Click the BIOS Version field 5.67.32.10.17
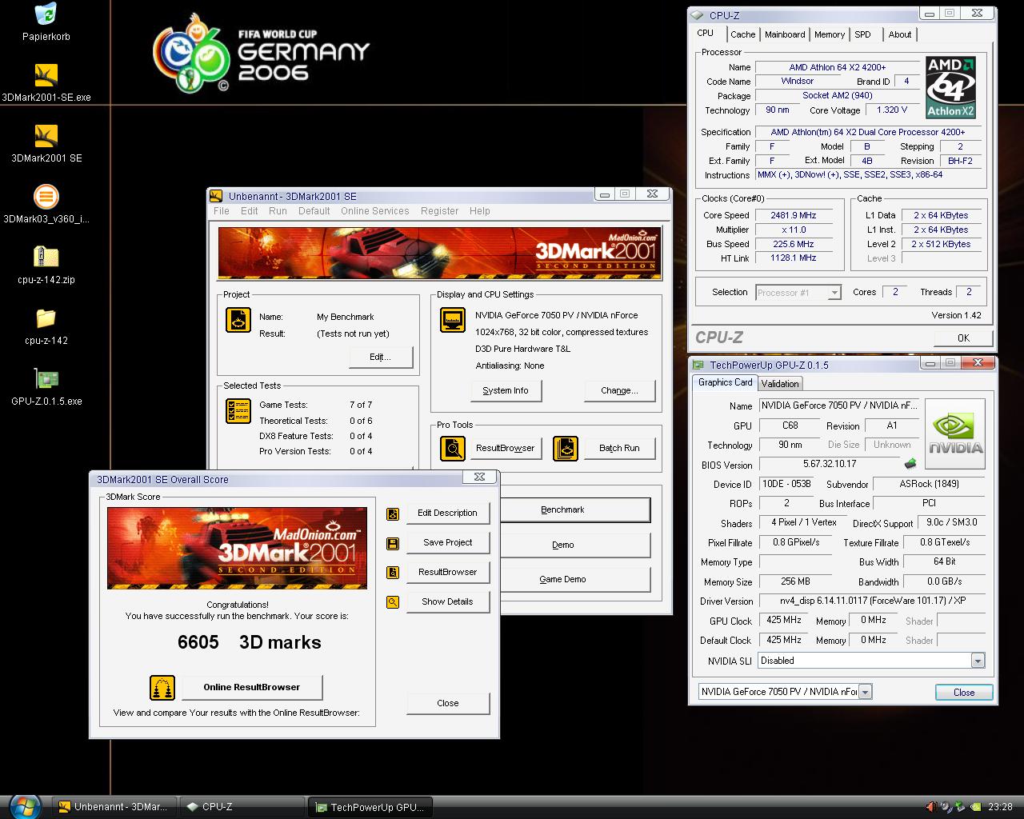The height and width of the screenshot is (819, 1024). (830, 464)
